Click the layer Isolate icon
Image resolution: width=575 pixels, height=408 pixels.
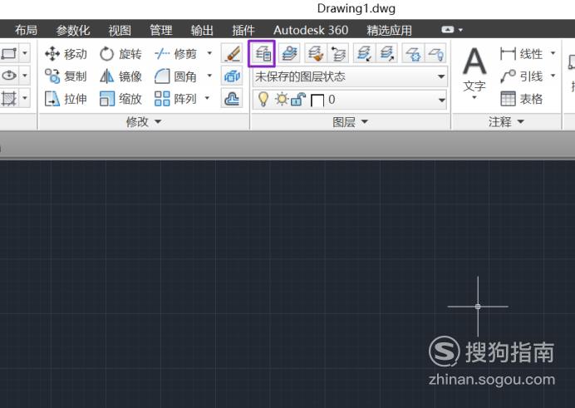pyautogui.click(x=364, y=54)
